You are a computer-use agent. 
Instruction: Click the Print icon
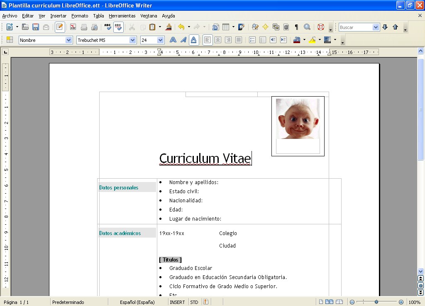click(84, 27)
